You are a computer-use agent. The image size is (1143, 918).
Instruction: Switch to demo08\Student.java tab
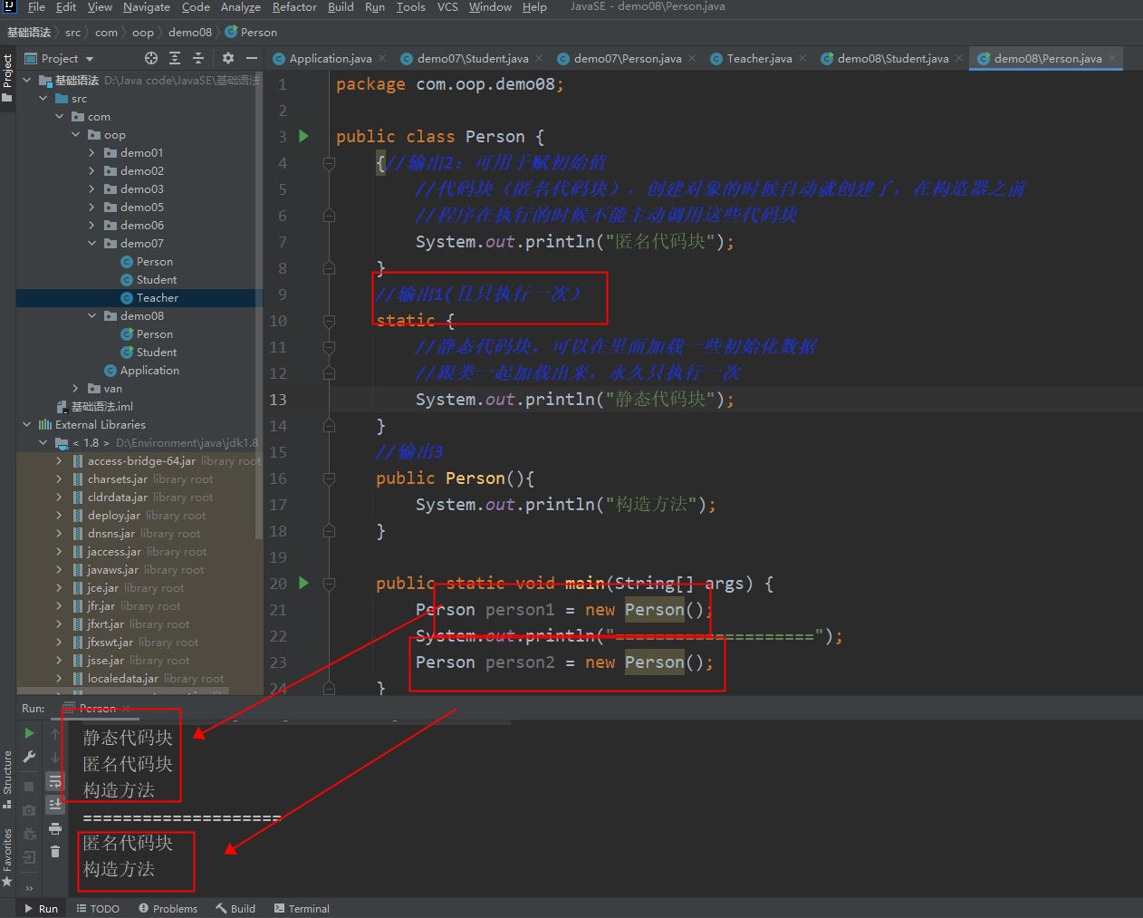892,58
